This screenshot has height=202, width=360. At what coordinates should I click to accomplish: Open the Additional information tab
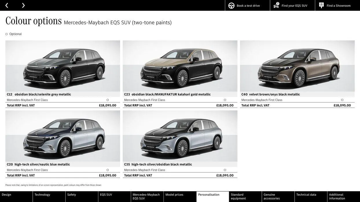tap(344, 197)
